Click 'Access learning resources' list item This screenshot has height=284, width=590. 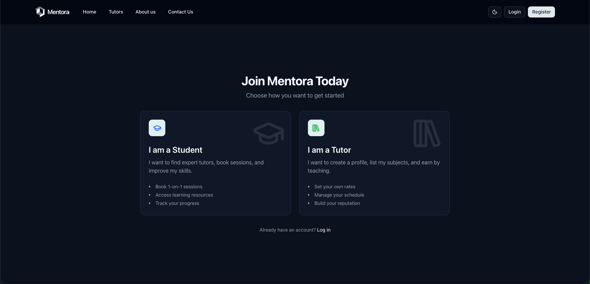click(184, 195)
